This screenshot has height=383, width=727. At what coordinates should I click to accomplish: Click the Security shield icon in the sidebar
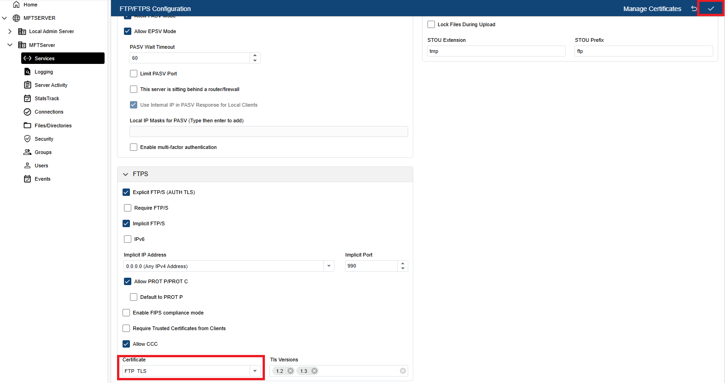pyautogui.click(x=28, y=139)
